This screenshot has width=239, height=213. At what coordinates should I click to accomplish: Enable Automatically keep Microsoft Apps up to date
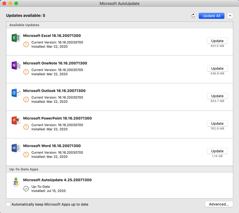coord(8,204)
